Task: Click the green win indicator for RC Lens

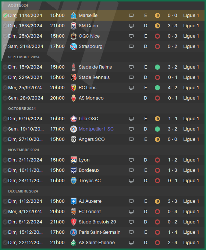Action: [x=157, y=88]
